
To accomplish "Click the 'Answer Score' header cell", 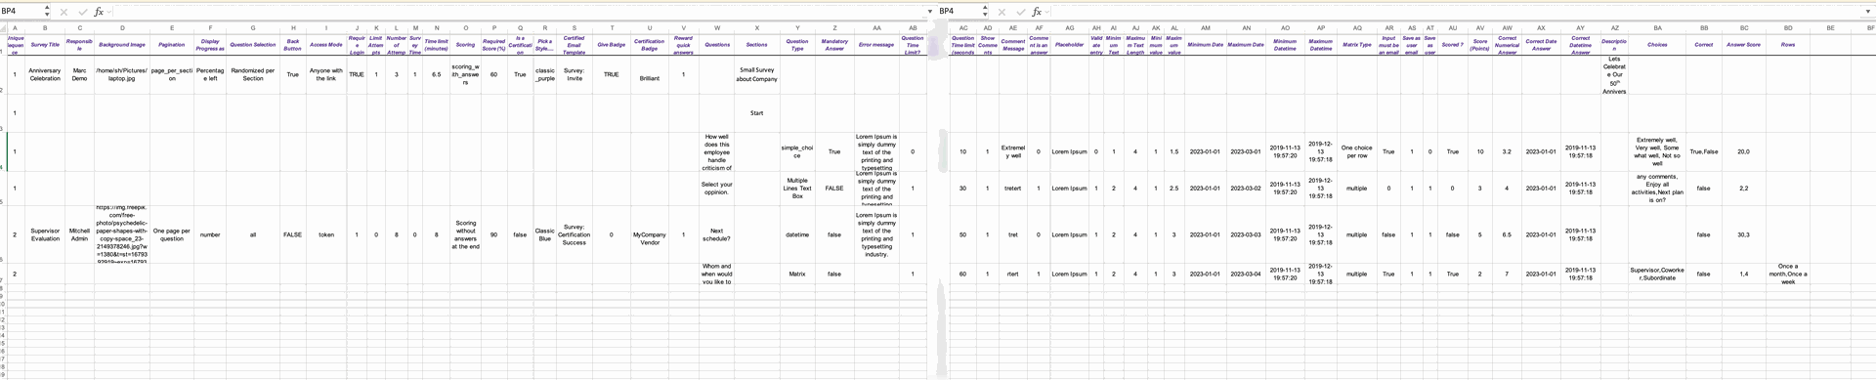I will (1743, 45).
